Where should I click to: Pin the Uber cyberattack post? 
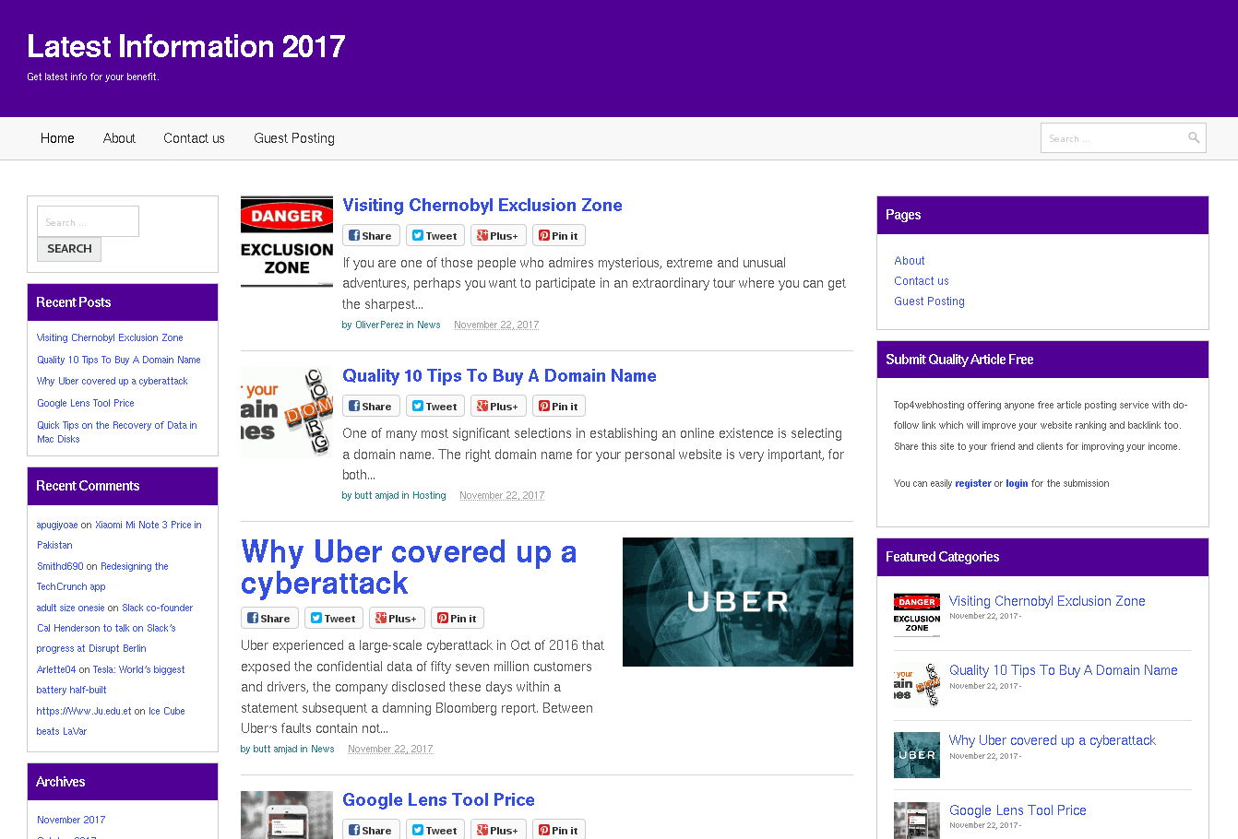pyautogui.click(x=458, y=619)
